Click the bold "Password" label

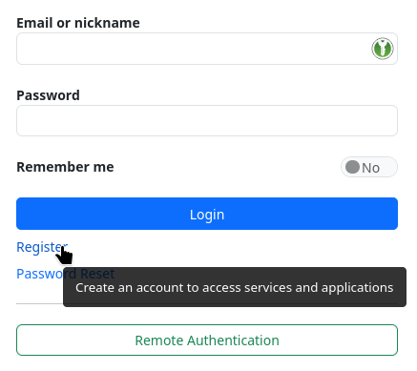pos(48,95)
